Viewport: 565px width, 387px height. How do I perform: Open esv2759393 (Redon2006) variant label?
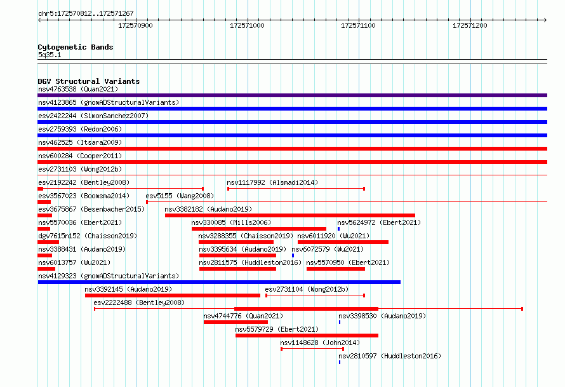(80, 129)
